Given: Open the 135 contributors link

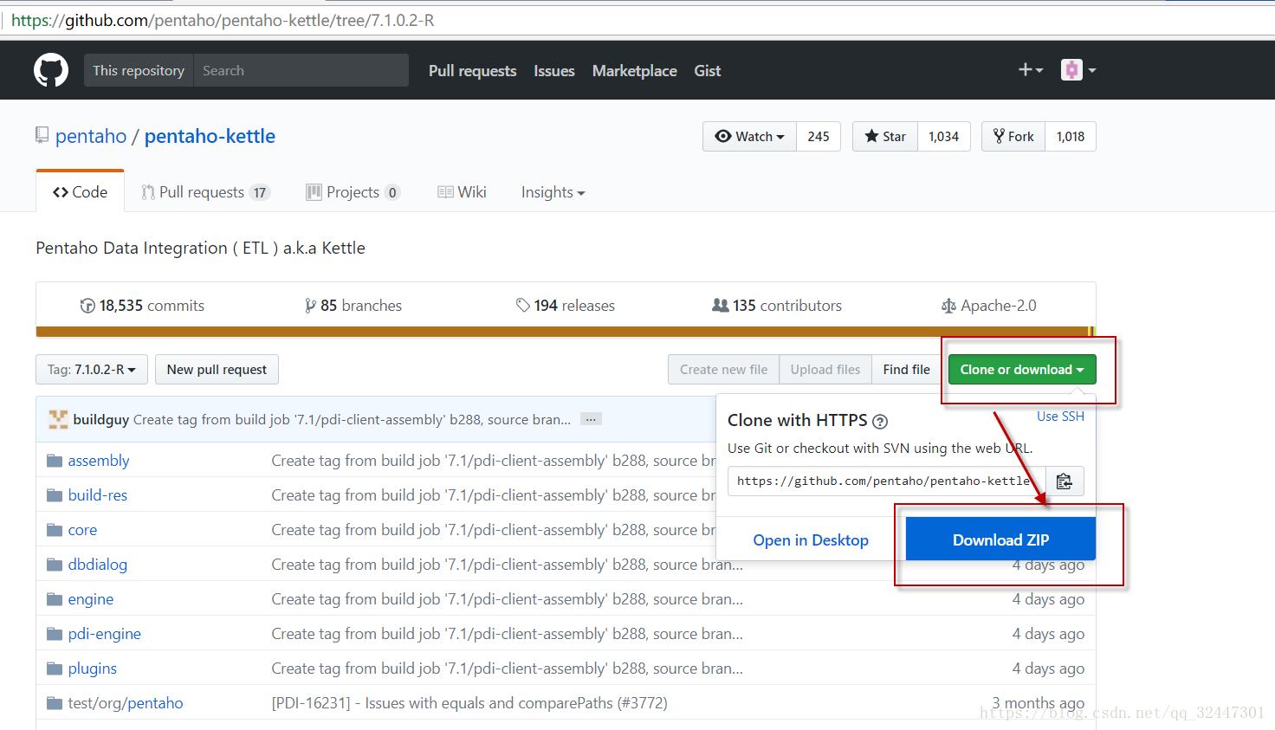Looking at the screenshot, I should coord(777,306).
